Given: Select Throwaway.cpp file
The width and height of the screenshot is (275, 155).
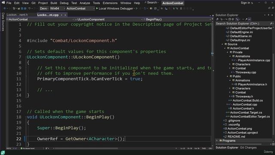Looking at the screenshot, I should coord(245,72).
